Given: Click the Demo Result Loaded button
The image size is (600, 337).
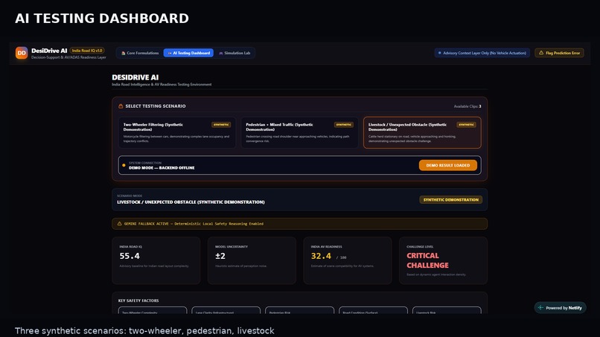Looking at the screenshot, I should 447,165.
